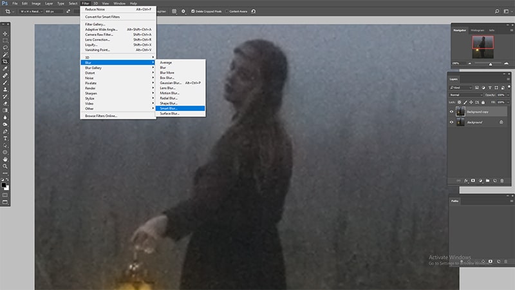
Task: Toggle lock transparent pixels icon
Action: click(459, 102)
